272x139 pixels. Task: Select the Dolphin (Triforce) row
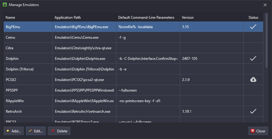pos(133,69)
